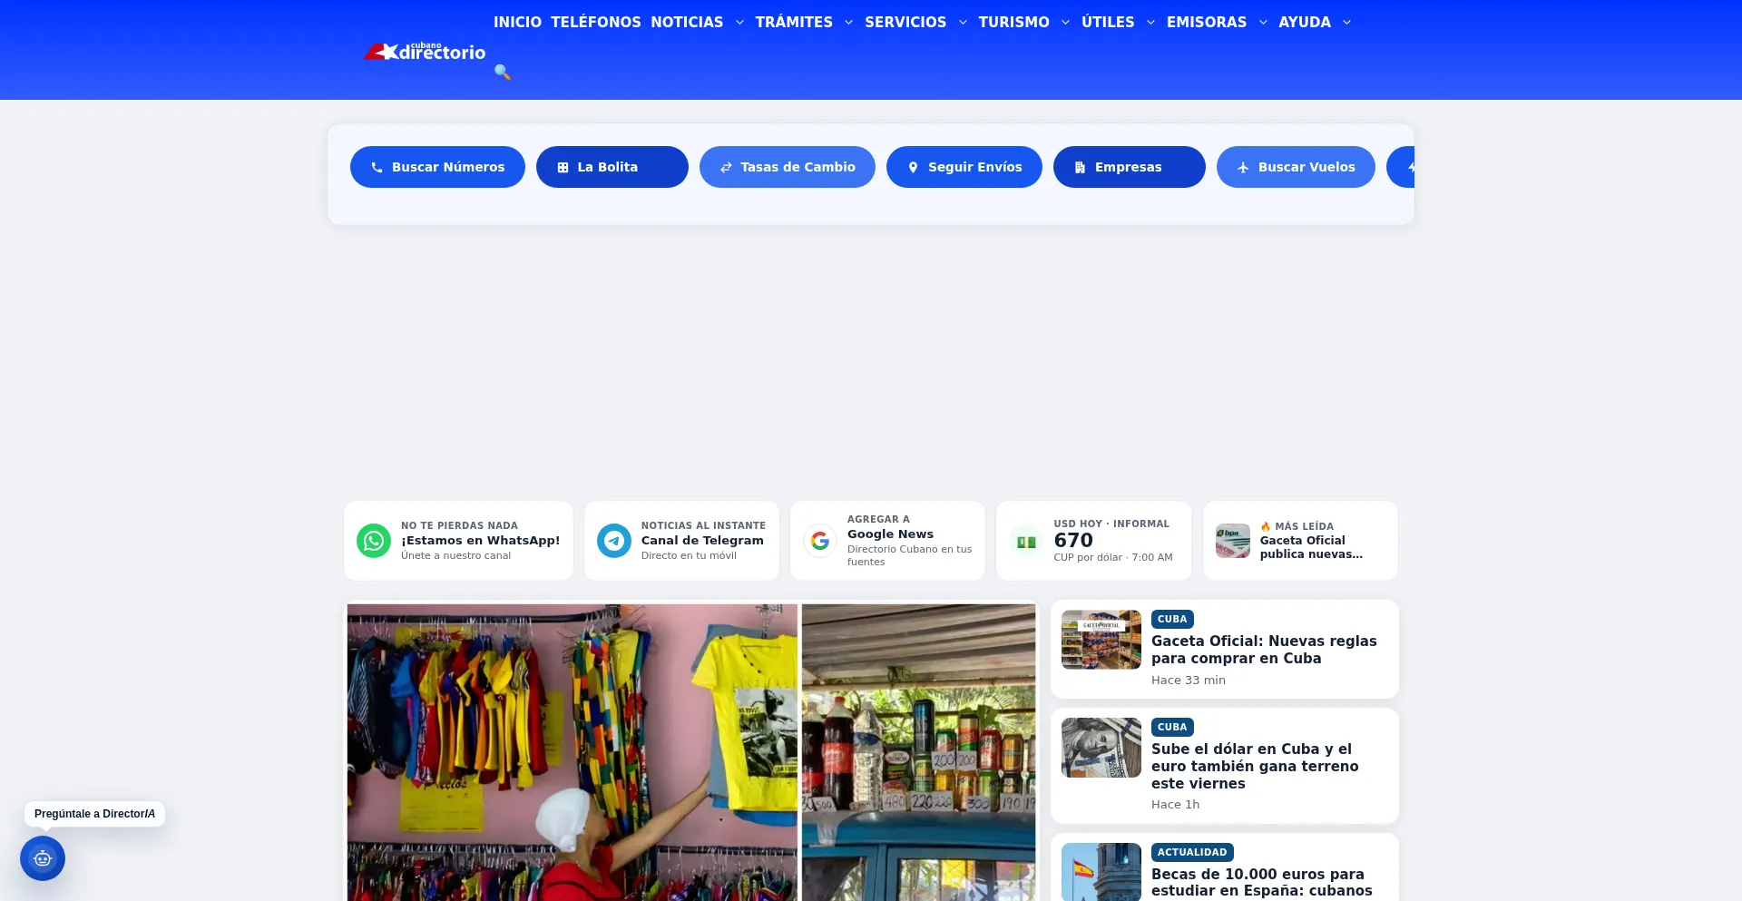This screenshot has width=1742, height=901.
Task: Open the Trámites menu item
Action: click(x=794, y=22)
